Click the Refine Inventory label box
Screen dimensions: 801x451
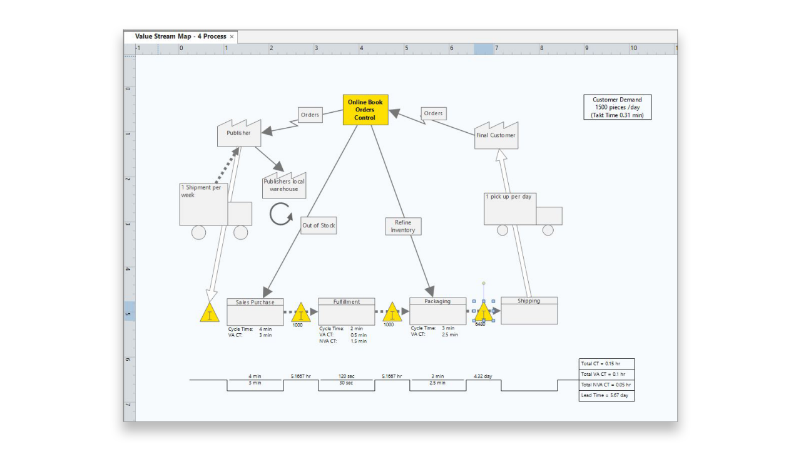point(403,226)
